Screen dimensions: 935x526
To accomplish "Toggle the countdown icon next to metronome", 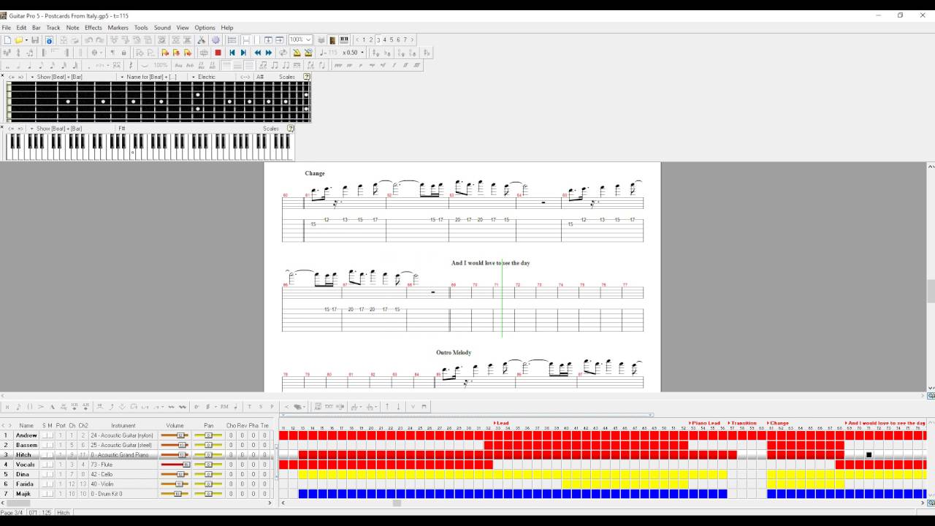I will tap(309, 53).
